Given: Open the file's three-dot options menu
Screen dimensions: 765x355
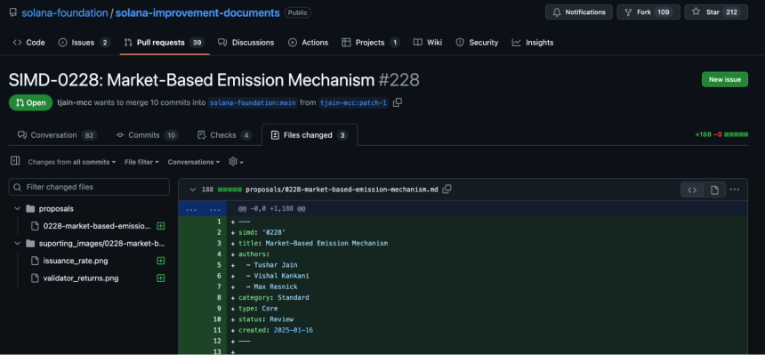Looking at the screenshot, I should coord(735,190).
